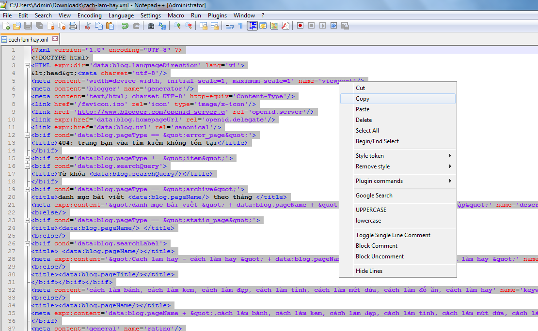Screen dimensions: 538x331
Task: Open the Settings menu
Action: tap(151, 15)
